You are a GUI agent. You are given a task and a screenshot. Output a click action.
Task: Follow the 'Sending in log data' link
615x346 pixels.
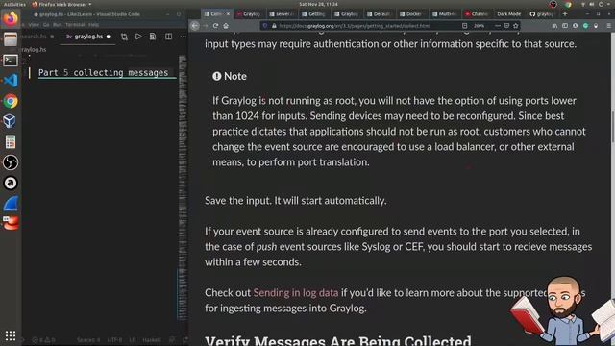296,292
